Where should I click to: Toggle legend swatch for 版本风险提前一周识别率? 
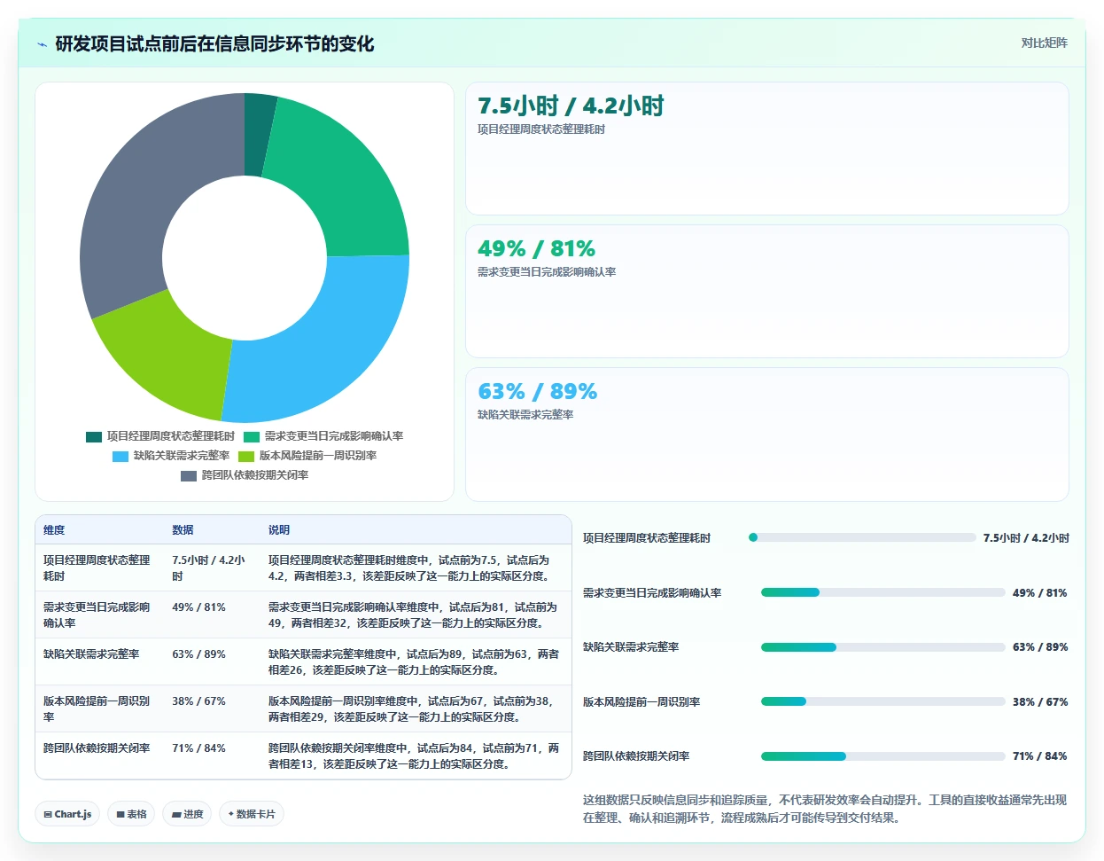pos(246,456)
